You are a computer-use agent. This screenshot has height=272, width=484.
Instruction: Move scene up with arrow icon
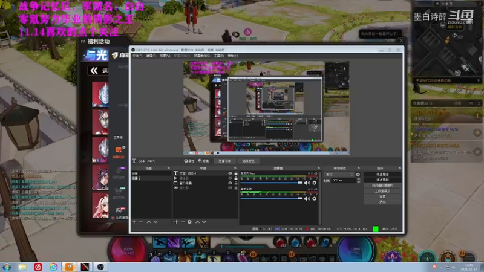(149, 222)
